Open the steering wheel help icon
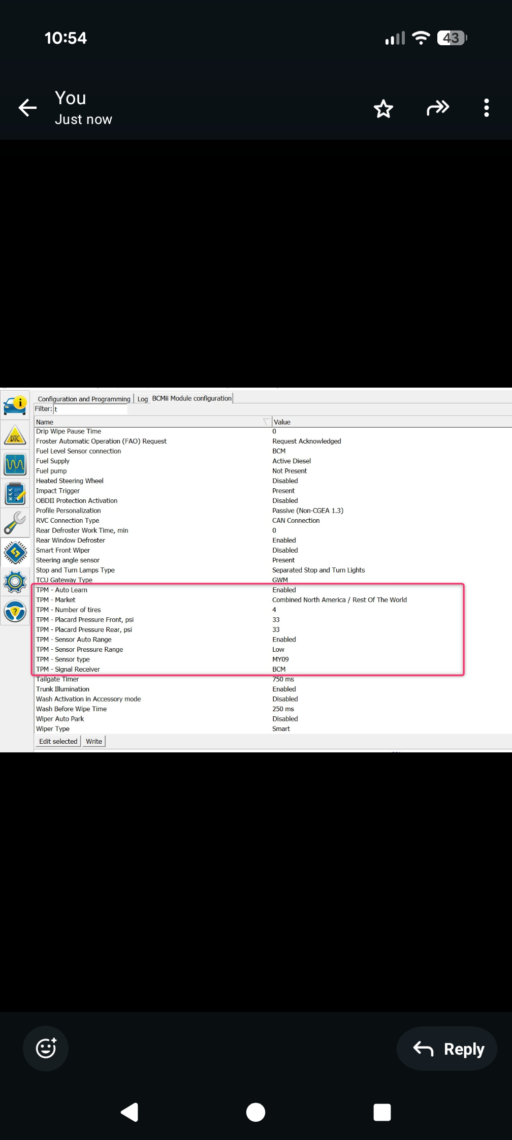Viewport: 512px width, 1140px height. 15,612
